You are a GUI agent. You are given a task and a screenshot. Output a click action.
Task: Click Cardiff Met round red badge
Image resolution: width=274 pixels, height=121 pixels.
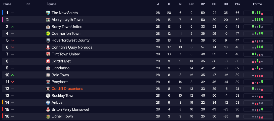(x=48, y=61)
